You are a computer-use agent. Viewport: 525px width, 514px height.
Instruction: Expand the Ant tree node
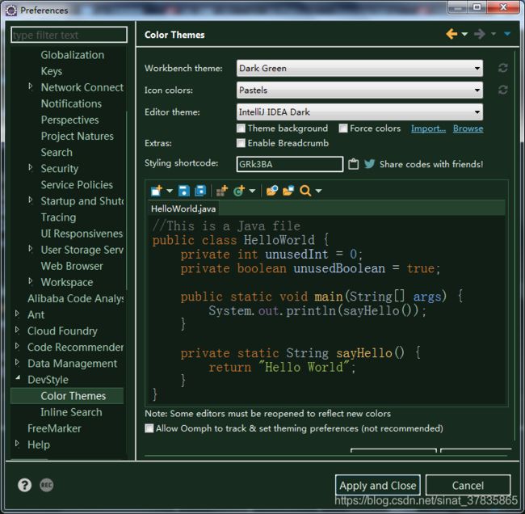(x=17, y=314)
